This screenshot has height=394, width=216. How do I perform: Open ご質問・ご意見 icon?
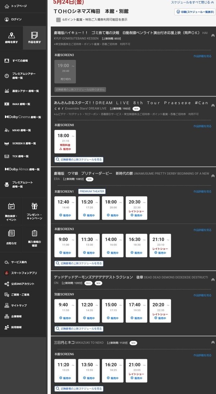pyautogui.click(x=7, y=295)
